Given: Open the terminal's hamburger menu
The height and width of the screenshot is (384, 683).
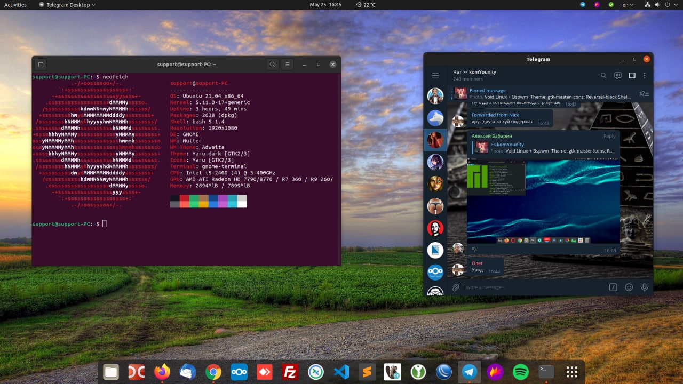Looking at the screenshot, I should [287, 65].
